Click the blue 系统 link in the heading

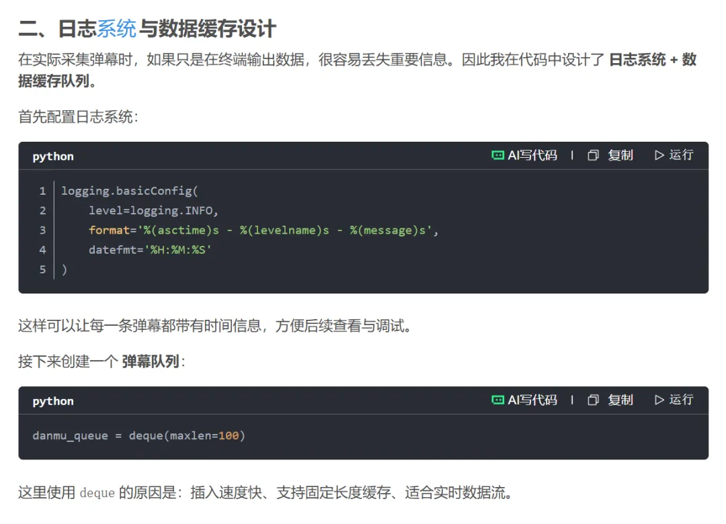117,30
